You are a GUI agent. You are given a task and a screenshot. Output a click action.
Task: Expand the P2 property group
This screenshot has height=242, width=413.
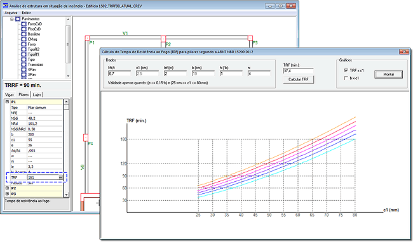pos(8,188)
